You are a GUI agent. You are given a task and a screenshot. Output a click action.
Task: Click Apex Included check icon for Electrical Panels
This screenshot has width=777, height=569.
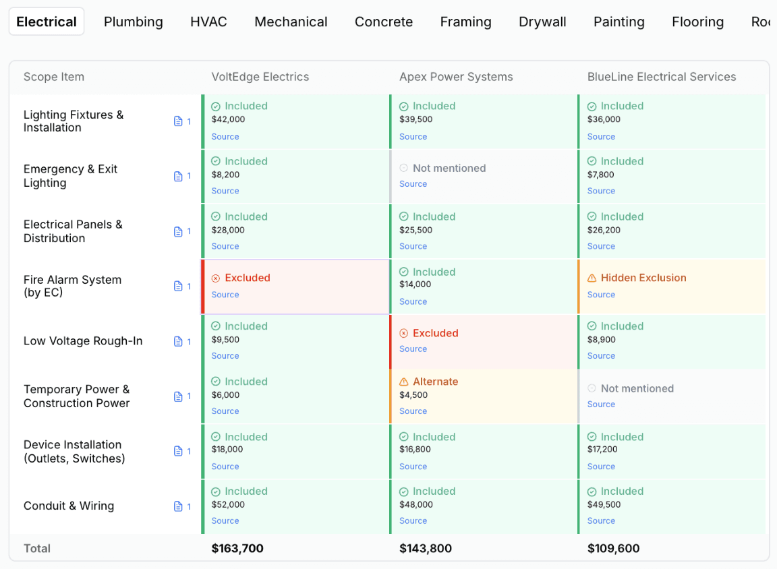(x=404, y=217)
